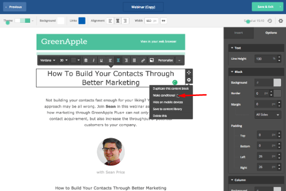Click the Sean Price photo
Image resolution: width=286 pixels, height=191 pixels.
[111, 152]
